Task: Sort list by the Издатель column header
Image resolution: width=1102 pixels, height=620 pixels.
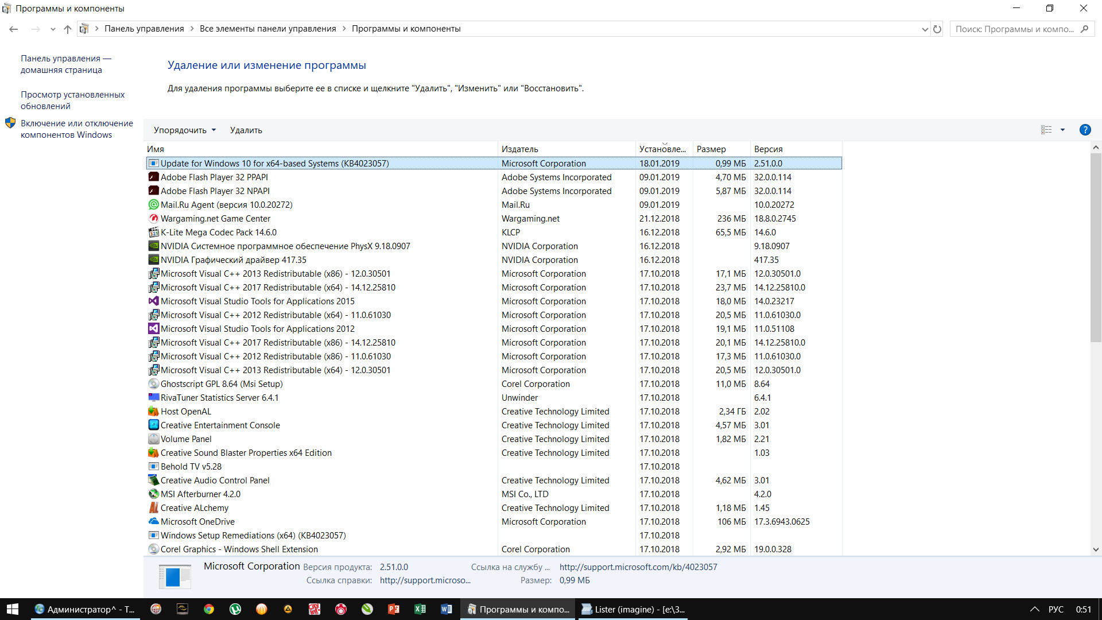Action: (519, 149)
